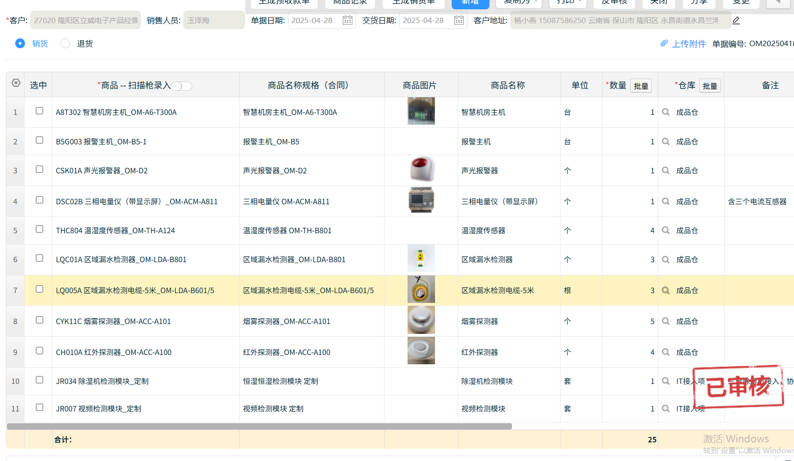
Task: View 烟雾探测器 product image
Action: [421, 320]
